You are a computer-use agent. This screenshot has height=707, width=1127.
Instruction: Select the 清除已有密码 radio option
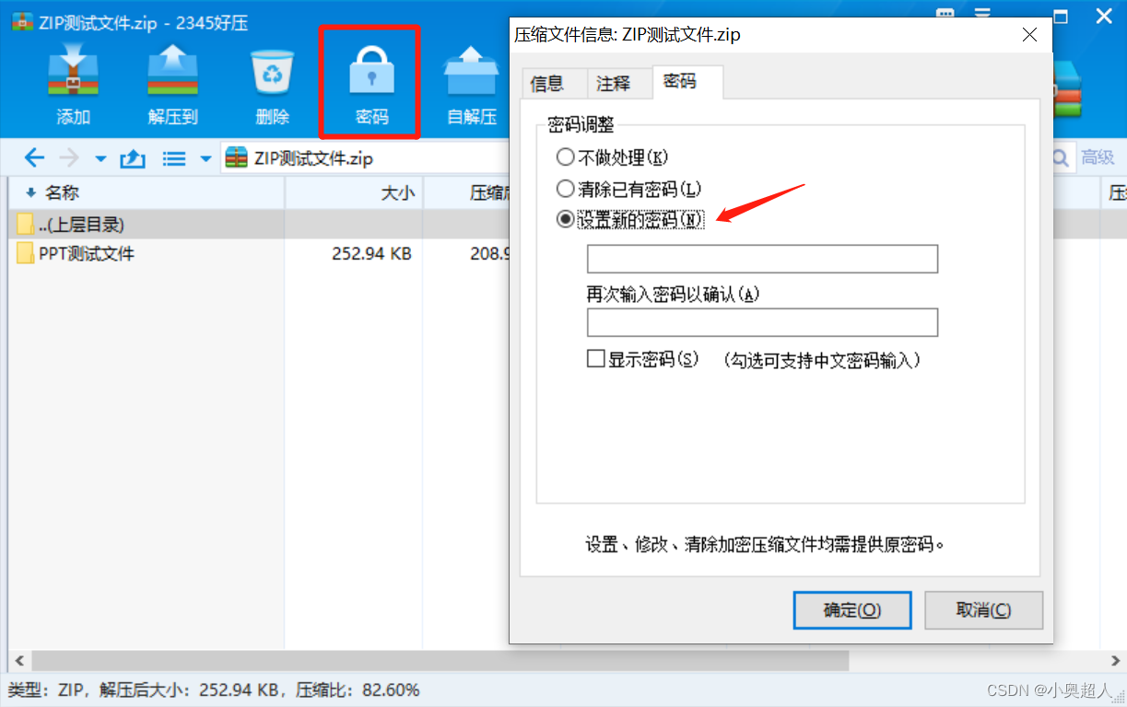565,189
